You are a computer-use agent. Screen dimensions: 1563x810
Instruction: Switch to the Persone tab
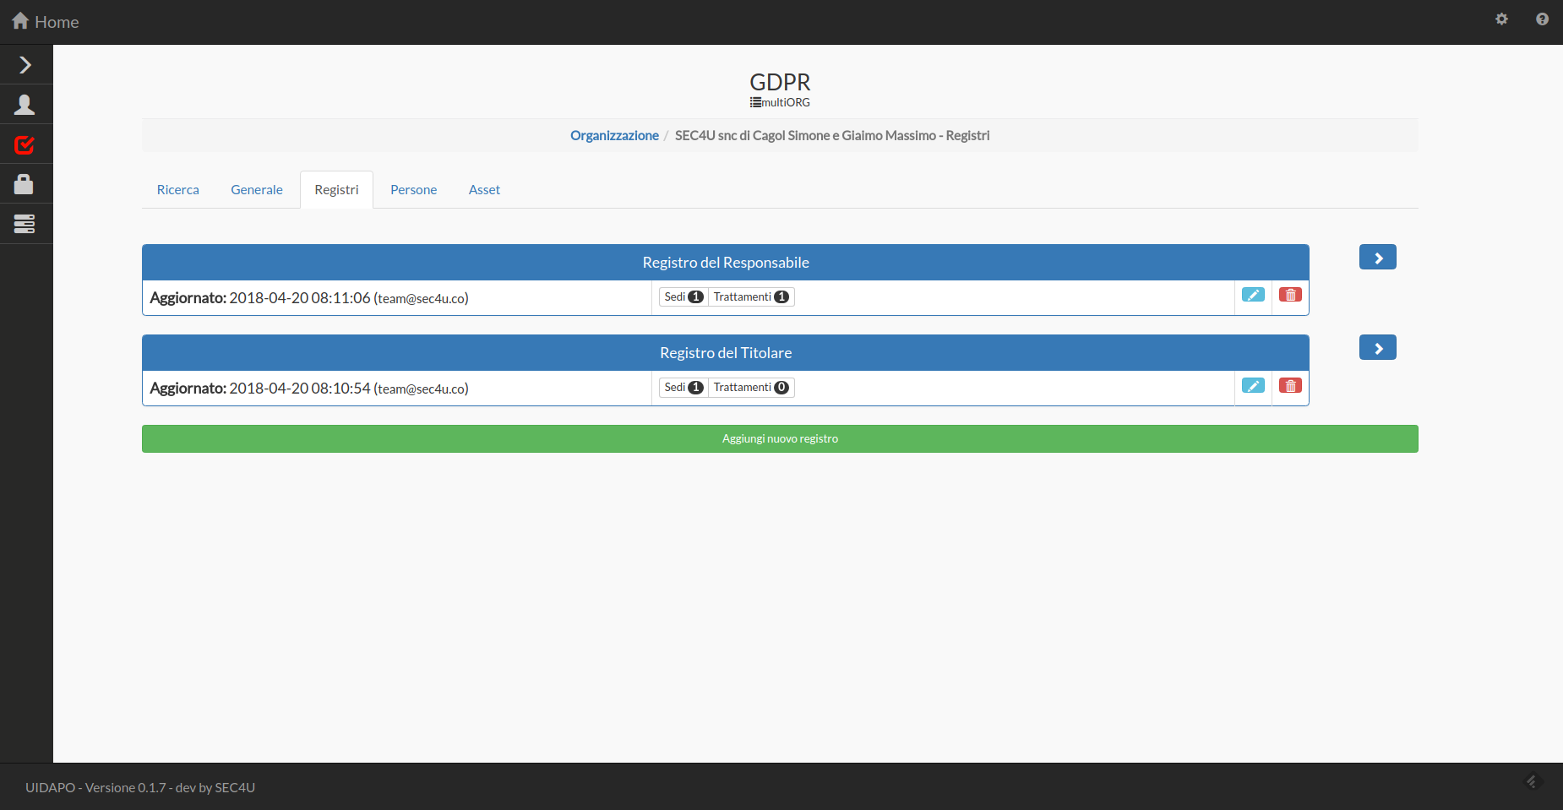414,189
